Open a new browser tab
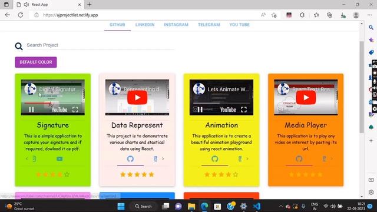The image size is (377, 212). tap(90, 4)
